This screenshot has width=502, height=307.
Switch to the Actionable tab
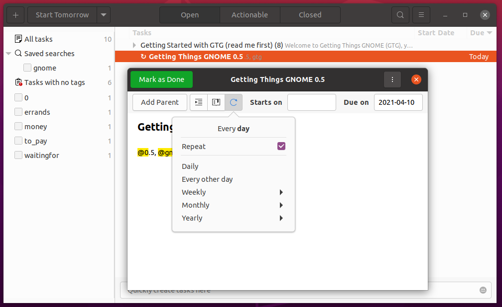point(250,15)
